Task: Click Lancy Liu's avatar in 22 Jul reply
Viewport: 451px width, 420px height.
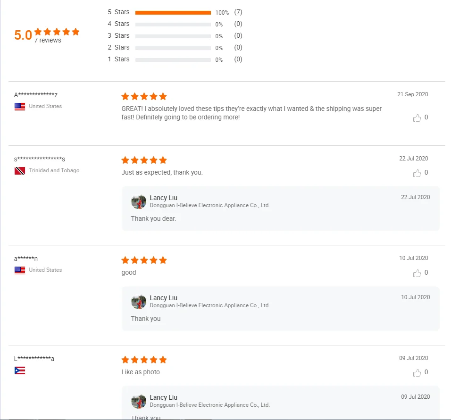Action: click(x=139, y=202)
